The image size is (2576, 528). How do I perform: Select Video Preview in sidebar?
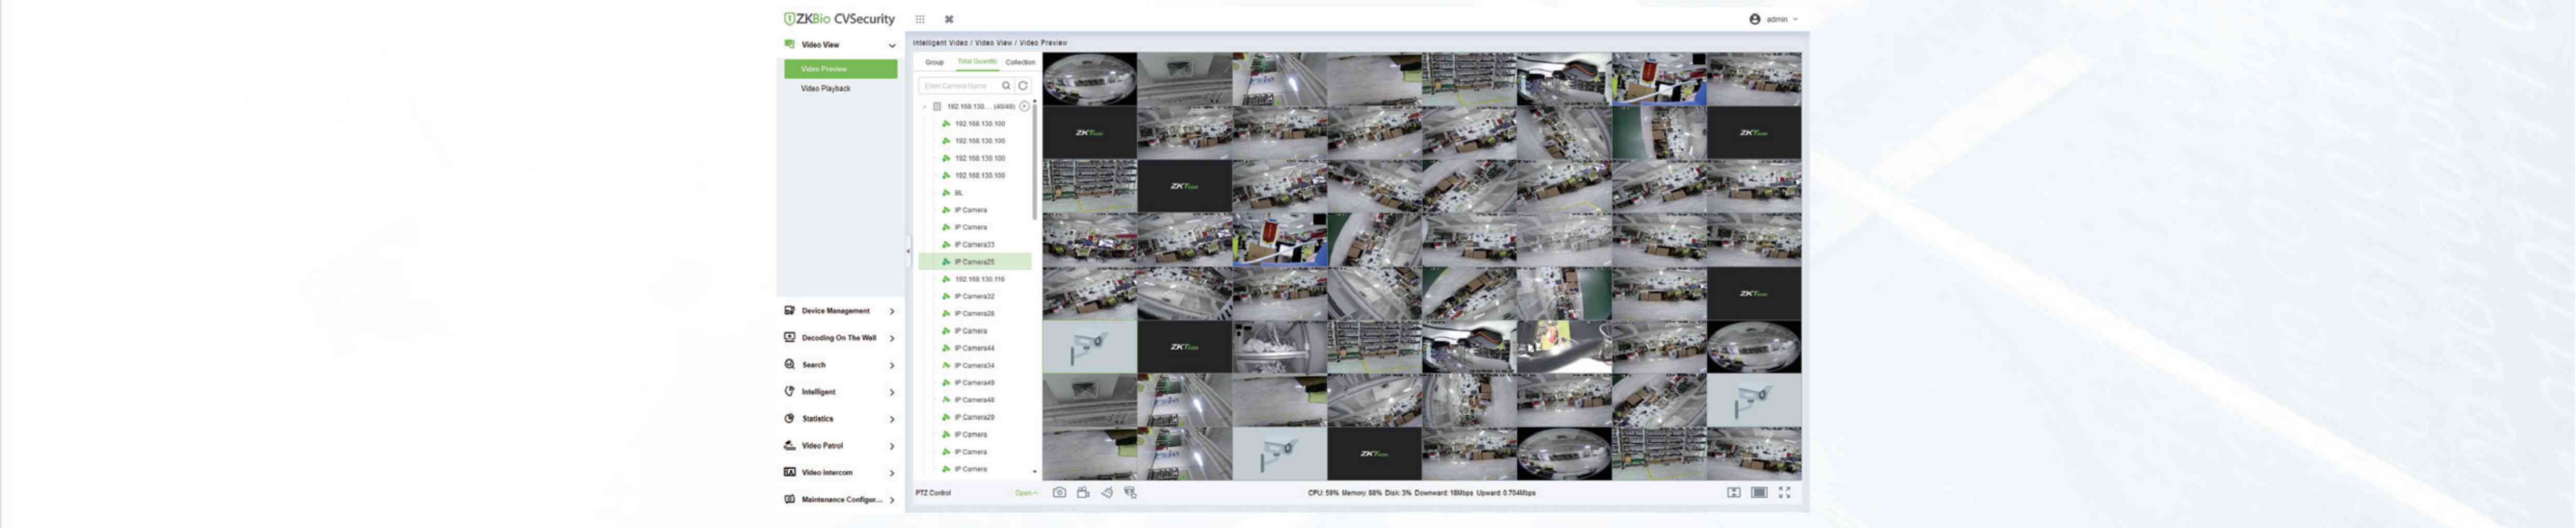(840, 69)
